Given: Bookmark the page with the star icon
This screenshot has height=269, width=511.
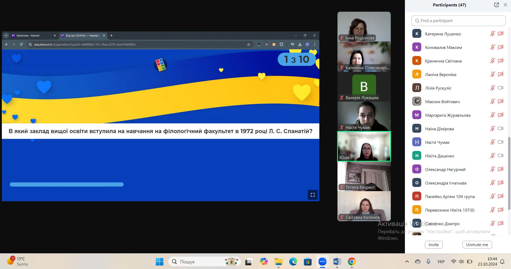Looking at the screenshot, I should pos(248,44).
